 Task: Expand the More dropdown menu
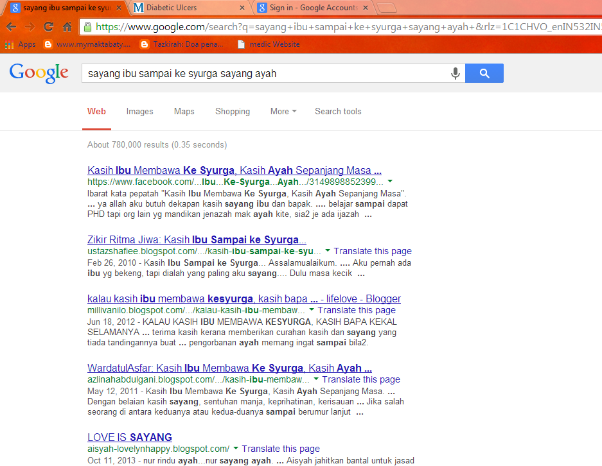[x=283, y=111]
